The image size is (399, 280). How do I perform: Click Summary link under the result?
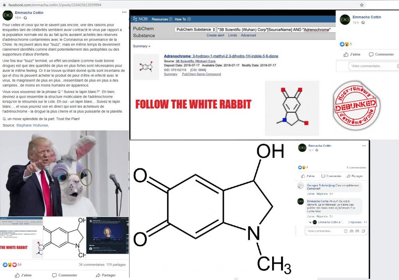pyautogui.click(x=170, y=74)
